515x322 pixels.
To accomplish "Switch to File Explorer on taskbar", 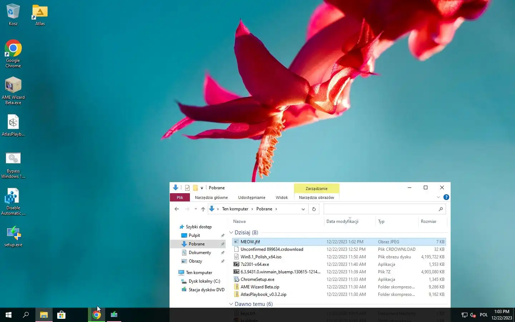I will (x=44, y=315).
